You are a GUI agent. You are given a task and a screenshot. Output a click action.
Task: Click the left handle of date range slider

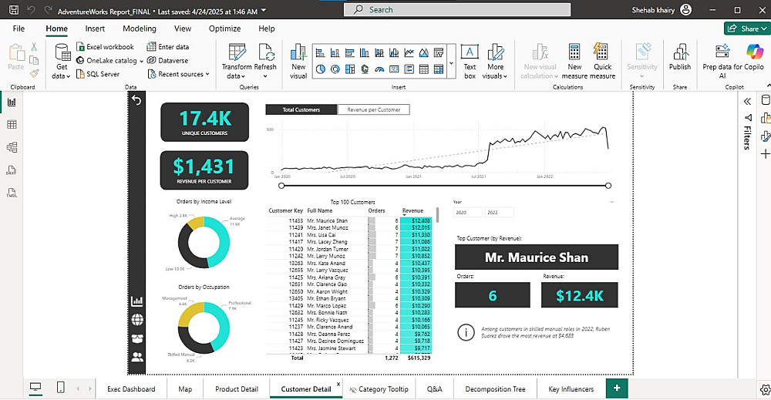pyautogui.click(x=281, y=186)
